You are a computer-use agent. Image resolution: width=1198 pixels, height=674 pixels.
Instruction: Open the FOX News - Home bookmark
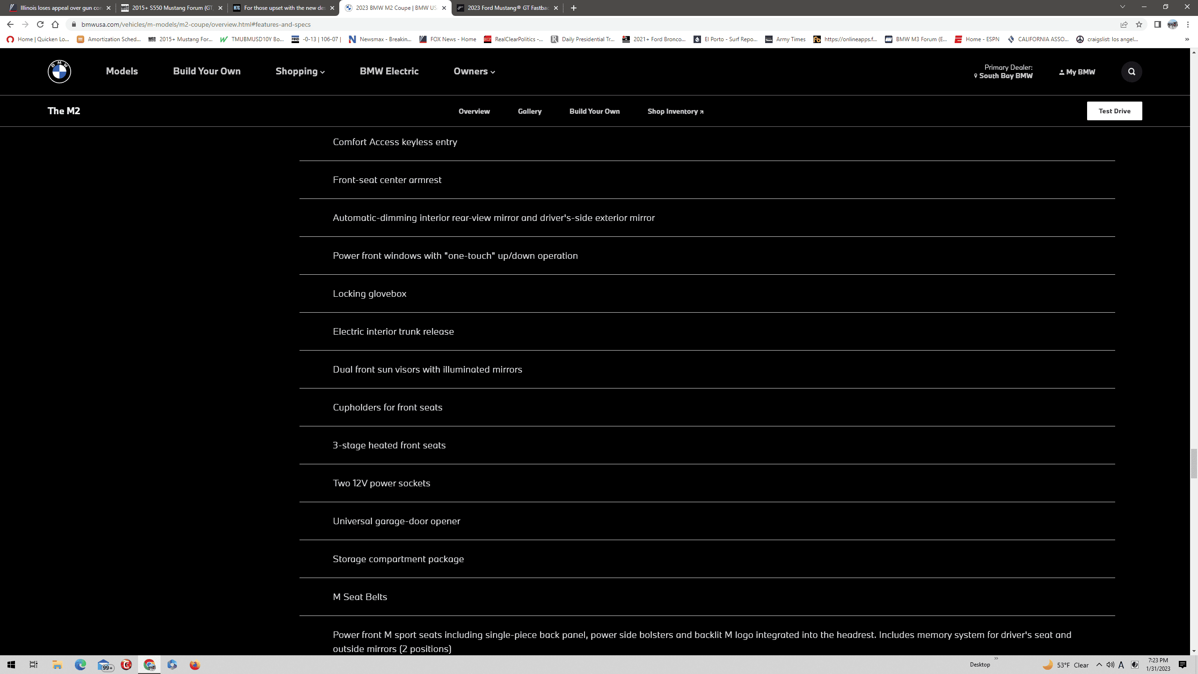447,39
